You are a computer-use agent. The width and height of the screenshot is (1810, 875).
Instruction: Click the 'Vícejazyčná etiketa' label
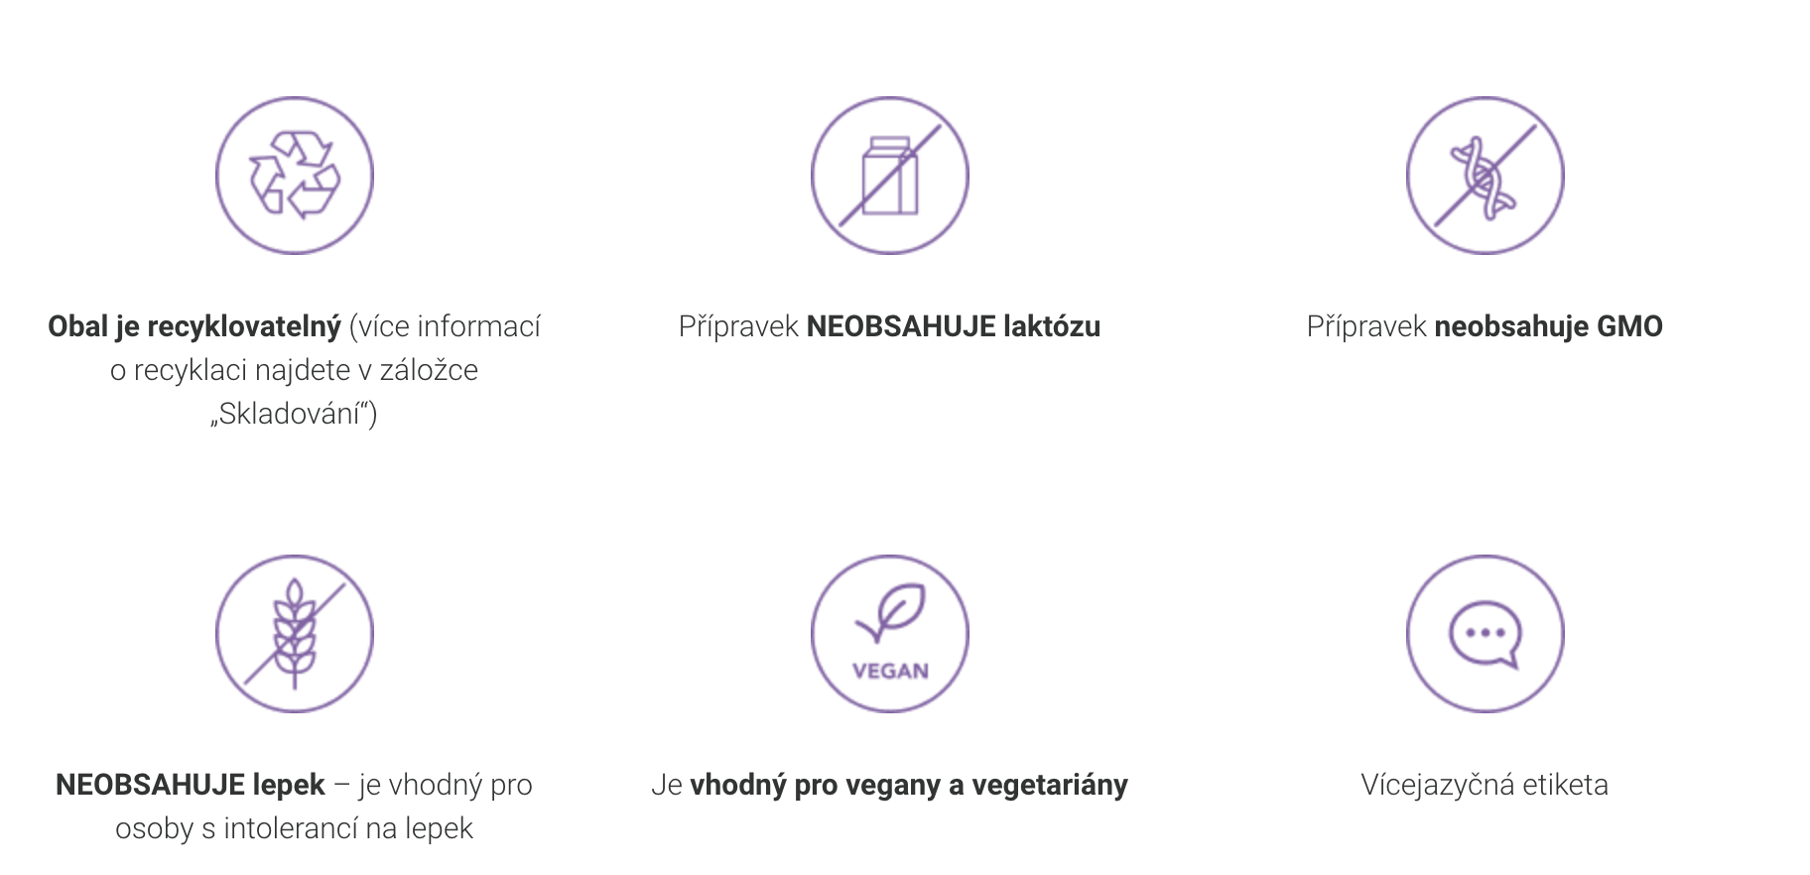(x=1485, y=785)
